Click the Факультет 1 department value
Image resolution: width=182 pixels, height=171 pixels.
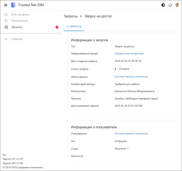pos(121,149)
